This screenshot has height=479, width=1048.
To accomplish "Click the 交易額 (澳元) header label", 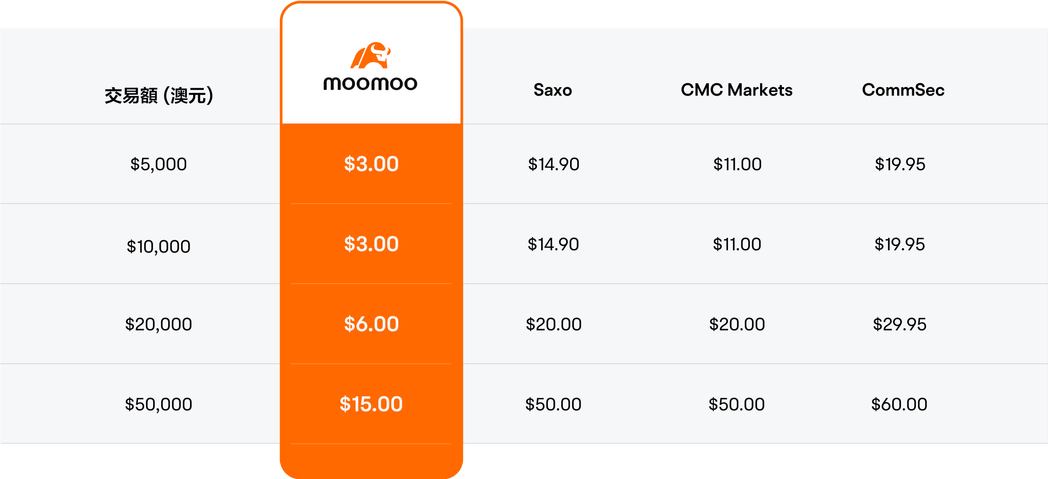I will tap(158, 96).
